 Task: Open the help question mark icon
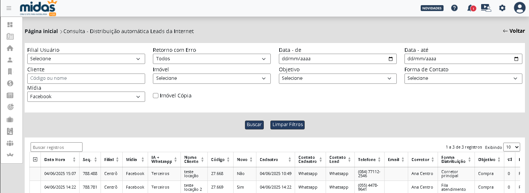click(454, 8)
